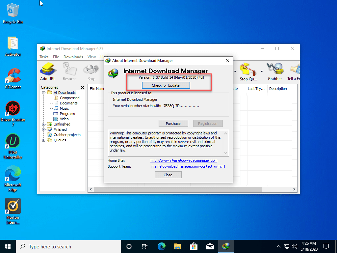Open Edge from the taskbar
The image size is (337, 253).
[x=161, y=246]
